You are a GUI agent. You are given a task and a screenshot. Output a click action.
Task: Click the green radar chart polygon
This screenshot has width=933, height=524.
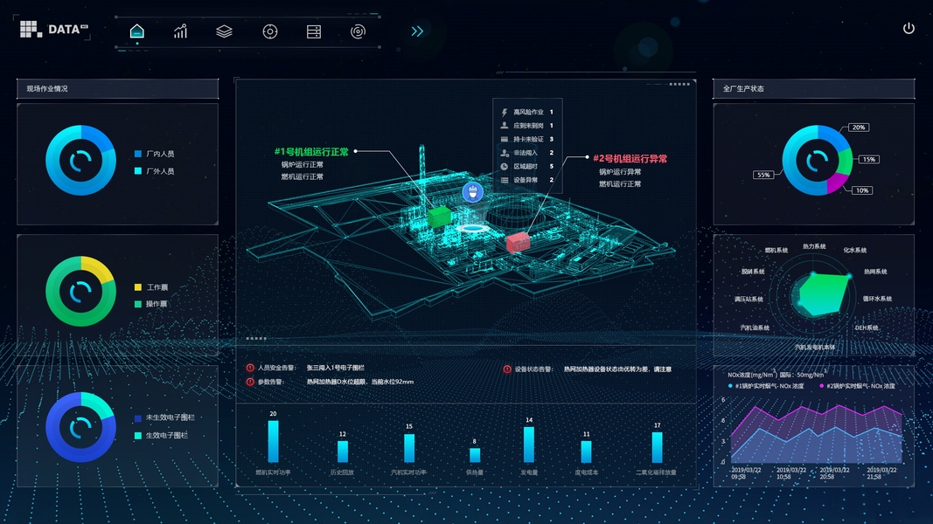(x=822, y=294)
